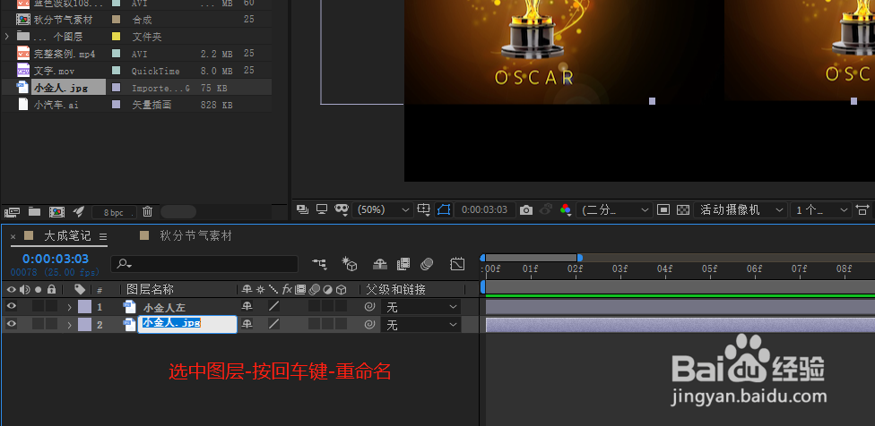The image size is (875, 426).
Task: Click the layer 2 rename text field
Action: (187, 325)
